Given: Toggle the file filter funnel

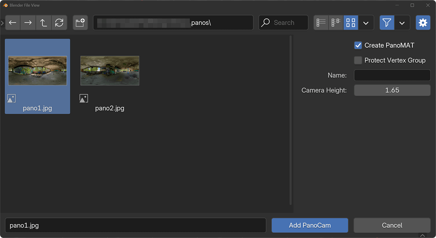Looking at the screenshot, I should point(387,23).
